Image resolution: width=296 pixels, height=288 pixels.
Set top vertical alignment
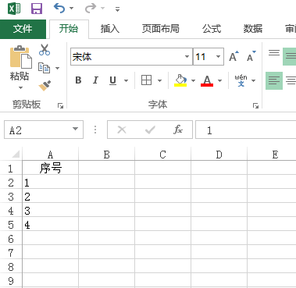[274, 53]
